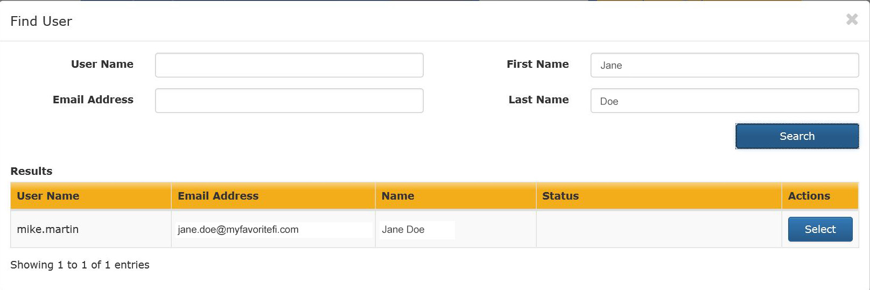Run the user search with Search button
Image resolution: width=870 pixels, height=290 pixels.
coord(797,136)
